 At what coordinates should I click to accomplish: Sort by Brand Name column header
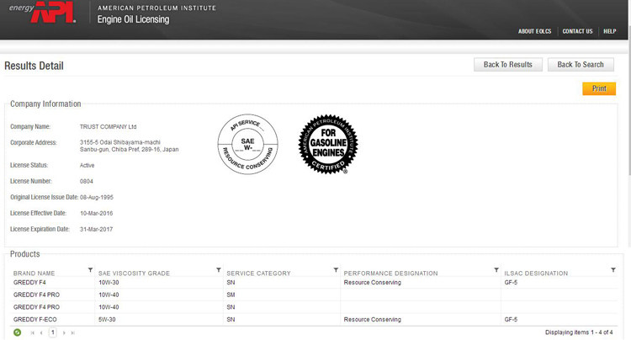click(x=34, y=274)
